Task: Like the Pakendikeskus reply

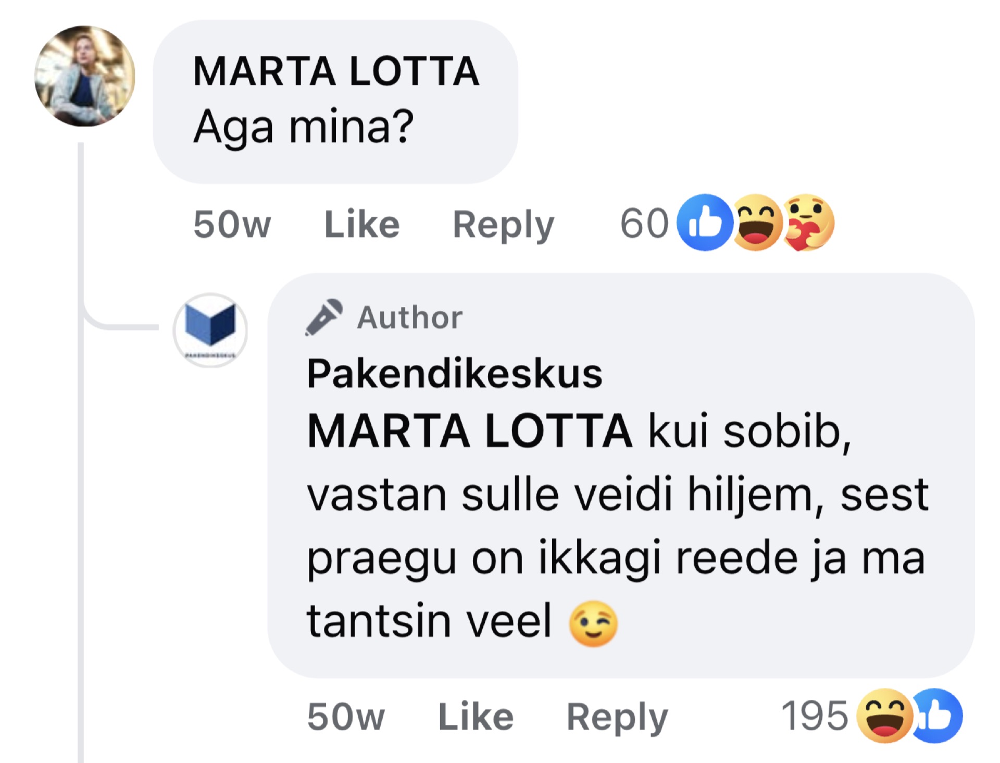Action: [x=476, y=717]
